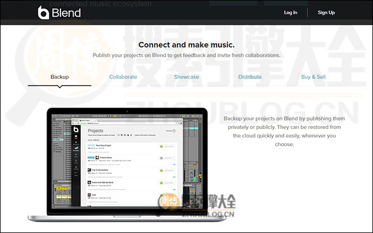Click the Blend logo icon
The image size is (373, 233).
[43, 13]
